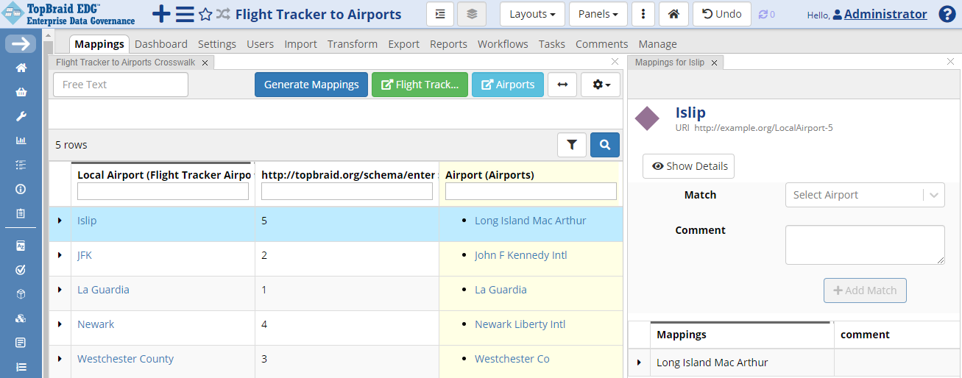Open the Layouts dropdown
The width and height of the screenshot is (962, 378).
532,14
